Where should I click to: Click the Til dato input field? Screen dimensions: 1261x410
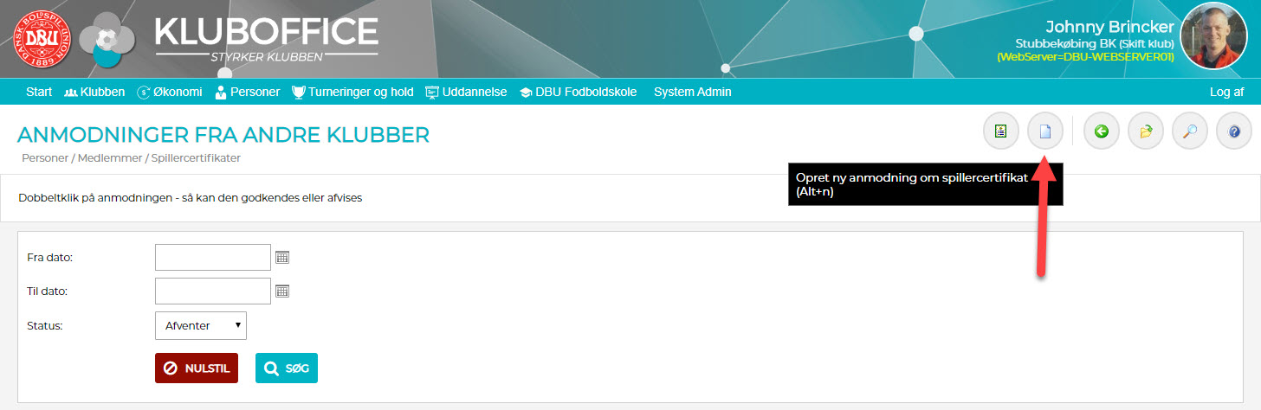[213, 291]
